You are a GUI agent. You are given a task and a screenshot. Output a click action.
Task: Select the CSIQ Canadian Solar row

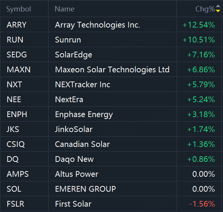click(111, 144)
